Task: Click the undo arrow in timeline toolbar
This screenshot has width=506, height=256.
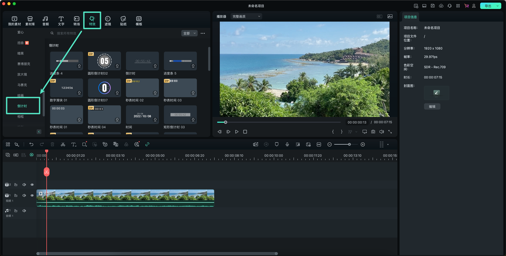Action: coord(31,144)
